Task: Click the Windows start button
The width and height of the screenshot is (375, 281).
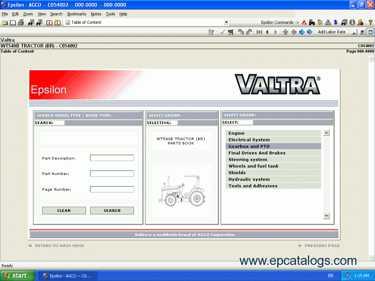Action: point(18,276)
